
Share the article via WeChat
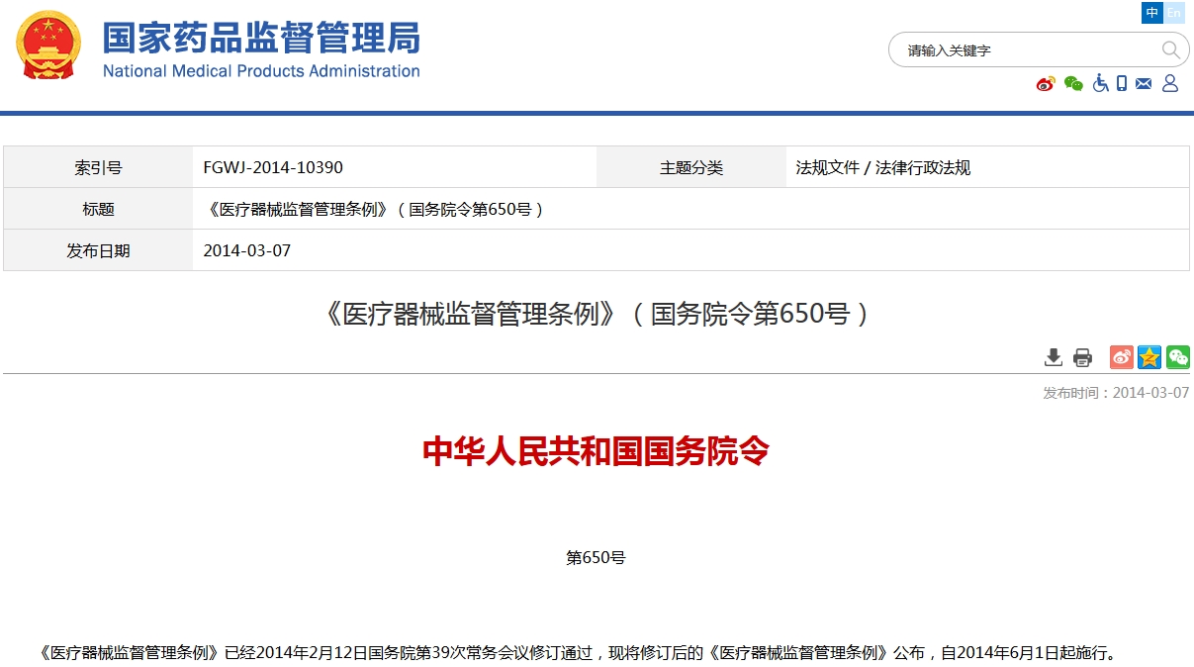pos(1178,357)
